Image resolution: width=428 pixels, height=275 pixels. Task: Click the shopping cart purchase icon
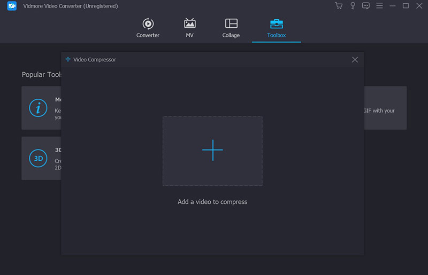(x=339, y=6)
